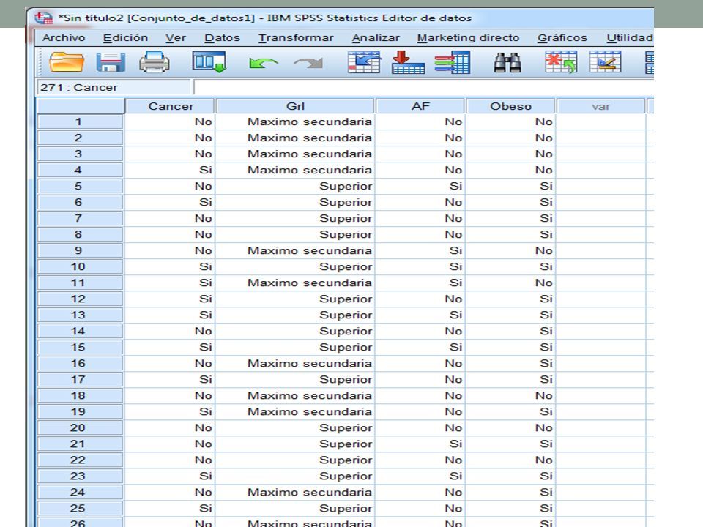Screen dimensions: 703x527
Task: Open the Datos menu
Action: tap(223, 37)
